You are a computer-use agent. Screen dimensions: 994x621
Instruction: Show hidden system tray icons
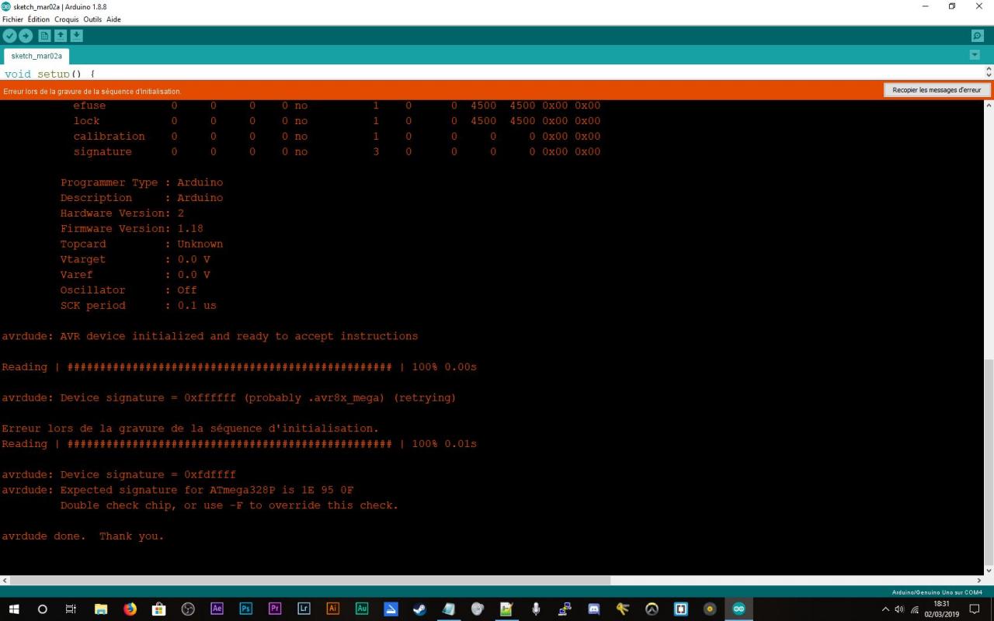pos(886,609)
